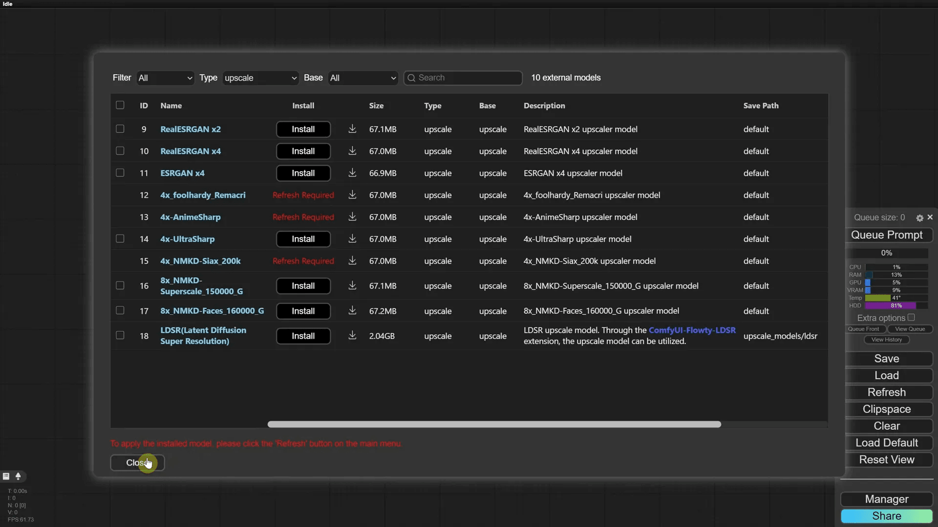Click the bell icon at bottom left
This screenshot has height=527, width=938.
coord(18,476)
